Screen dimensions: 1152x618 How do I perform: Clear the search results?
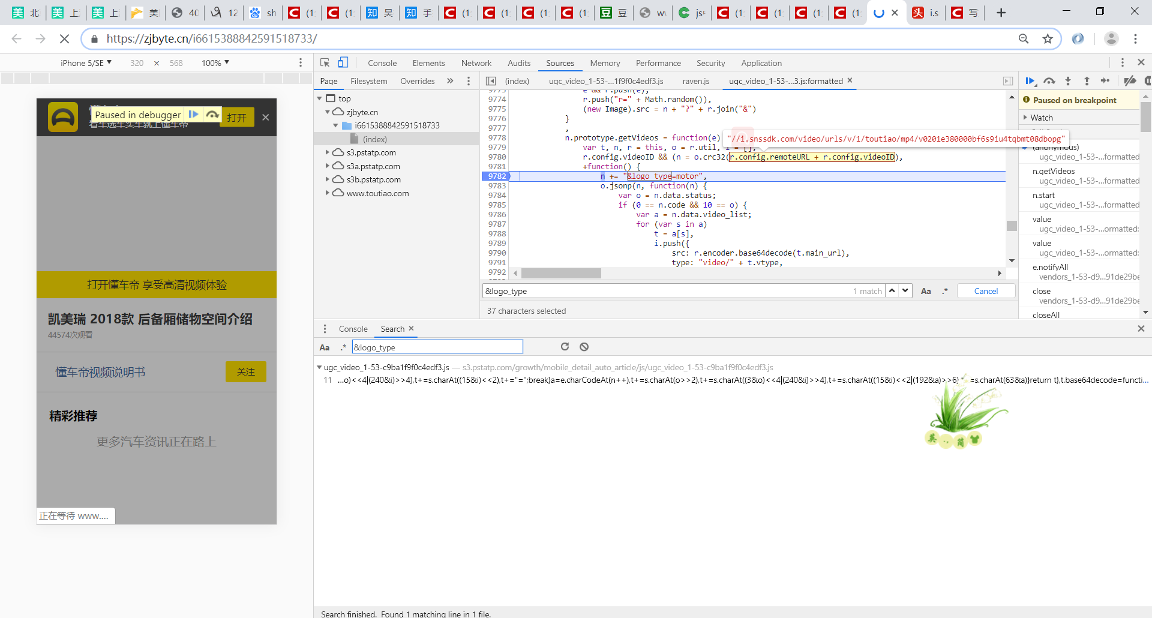click(584, 347)
